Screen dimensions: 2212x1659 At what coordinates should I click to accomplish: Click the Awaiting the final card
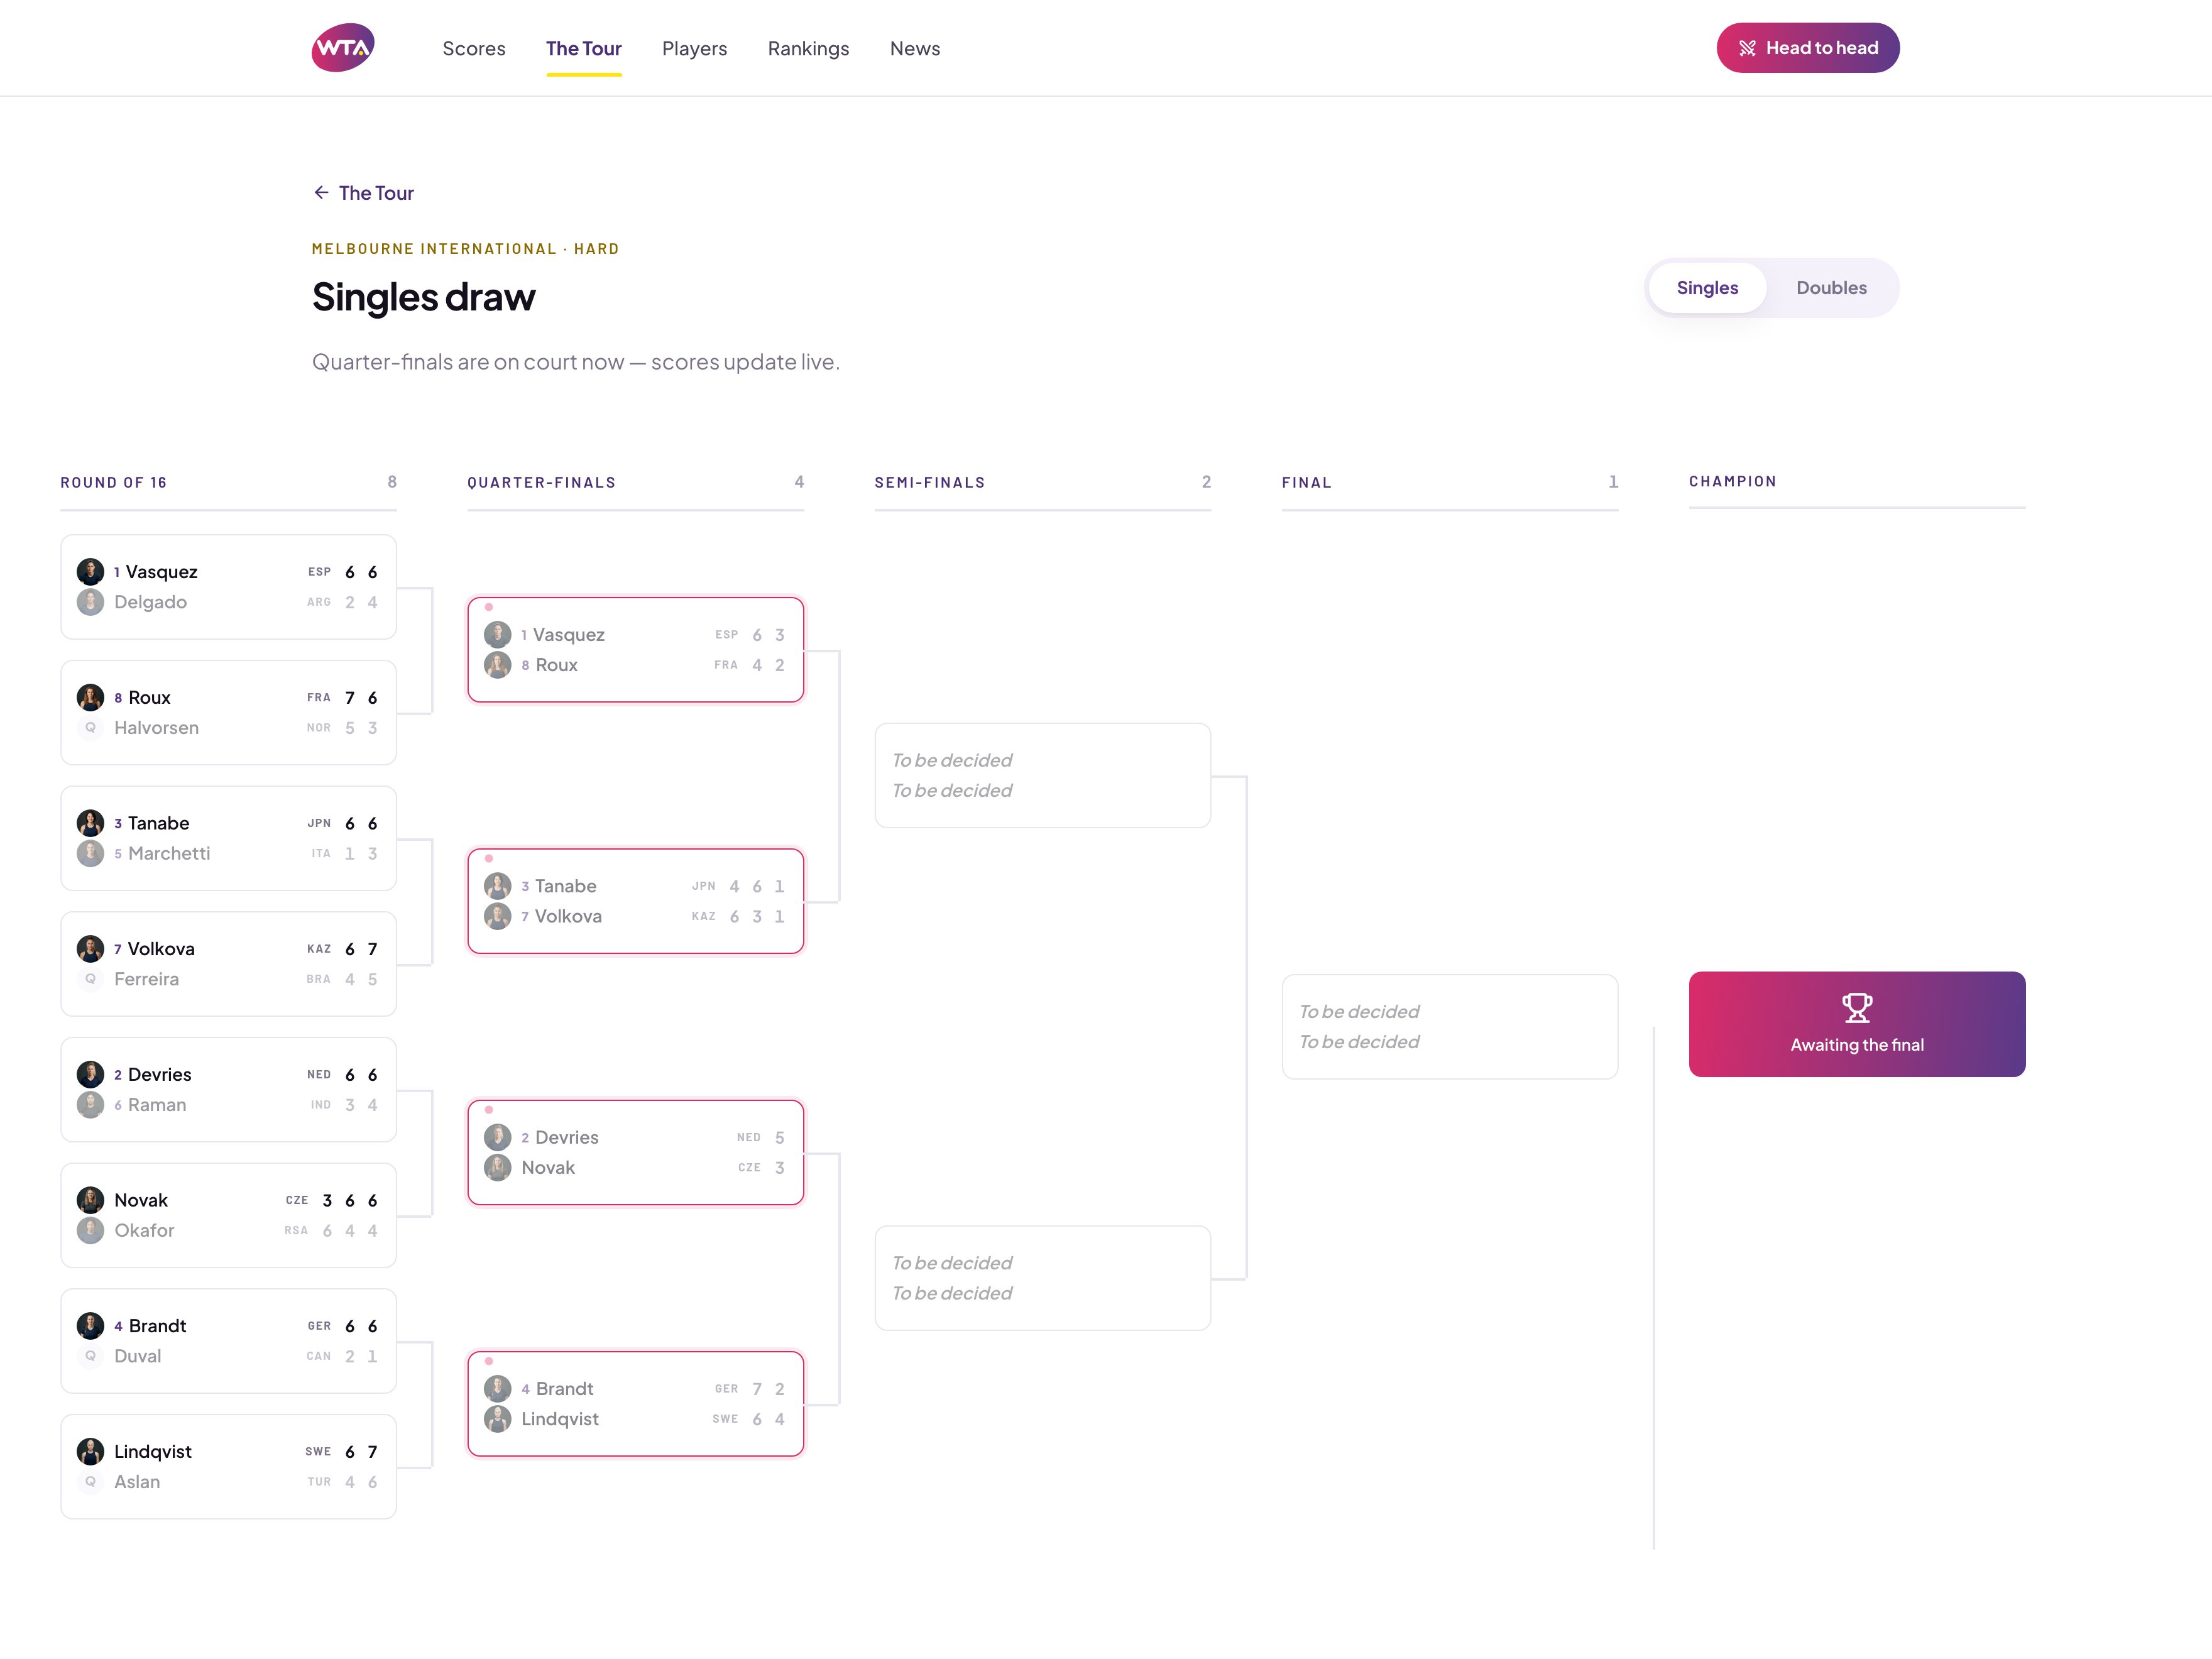[1857, 1024]
